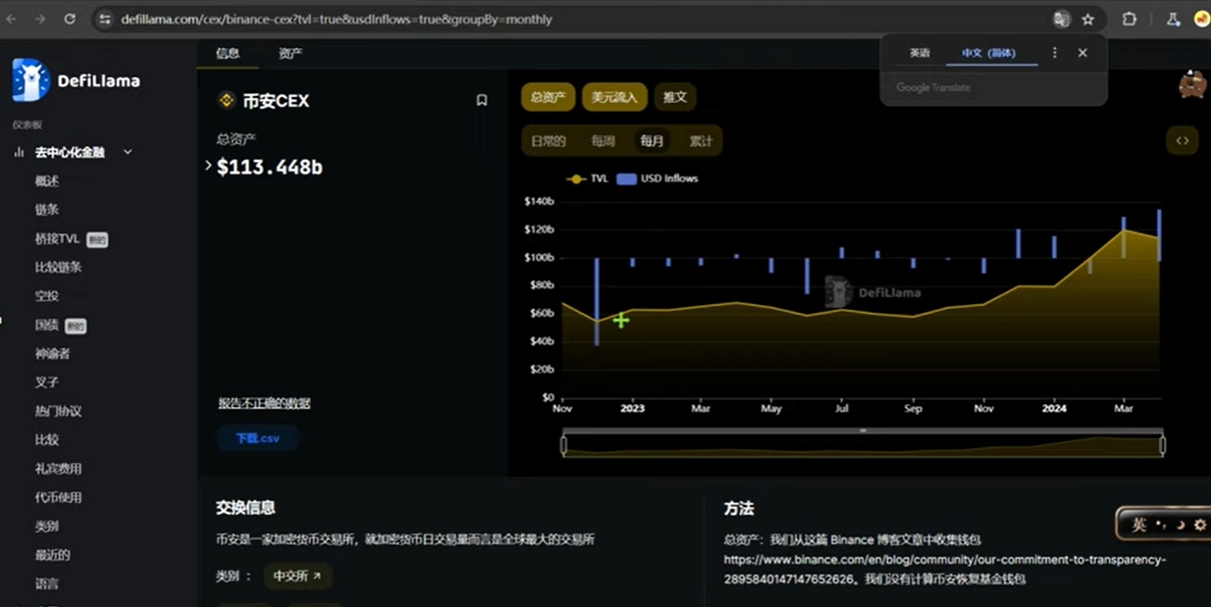Click the moon icon on input toolbar
Image resolution: width=1211 pixels, height=607 pixels.
click(x=1181, y=525)
